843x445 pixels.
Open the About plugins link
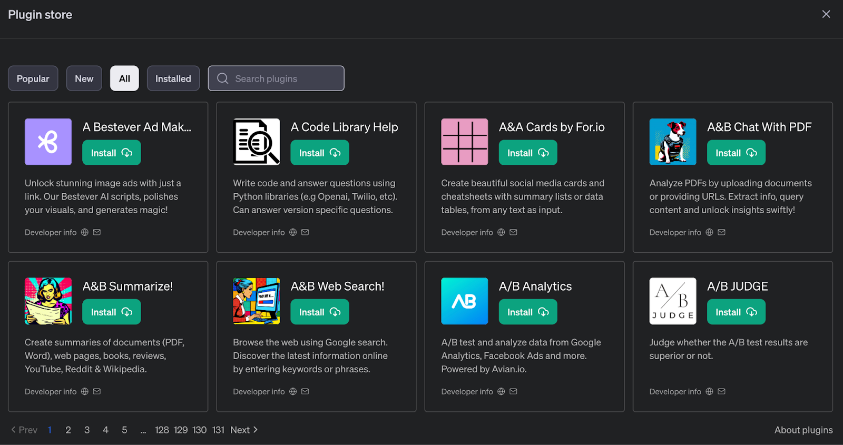(x=803, y=430)
